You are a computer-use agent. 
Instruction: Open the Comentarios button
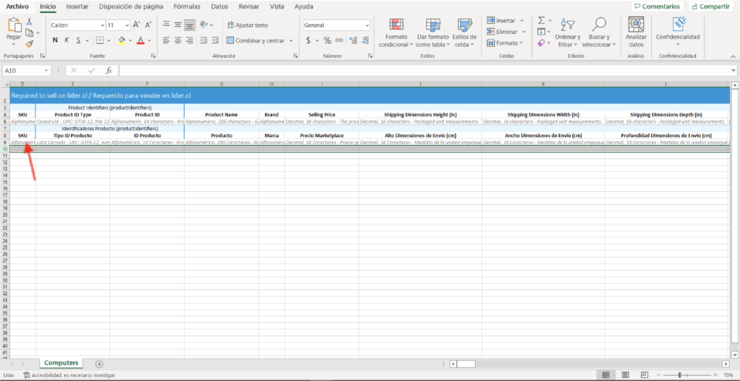(657, 6)
